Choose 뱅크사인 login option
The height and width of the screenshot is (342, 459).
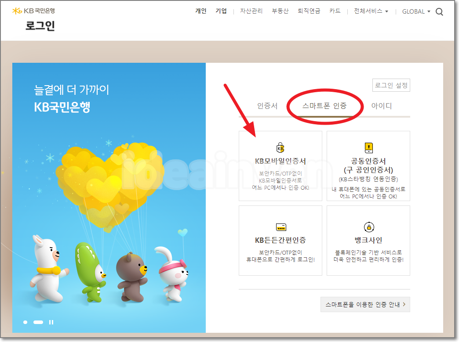tap(368, 241)
